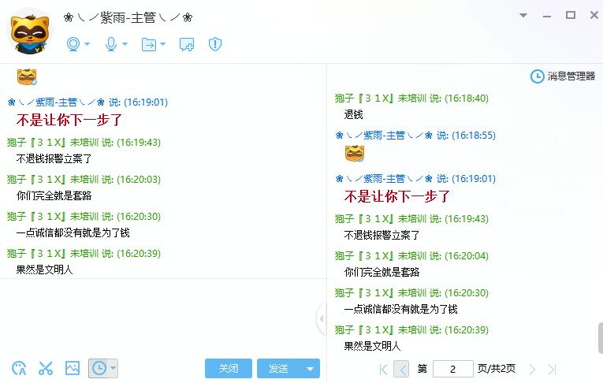Click 你们完全就是套路 message in chat pane
The width and height of the screenshot is (603, 383).
pyautogui.click(x=54, y=195)
